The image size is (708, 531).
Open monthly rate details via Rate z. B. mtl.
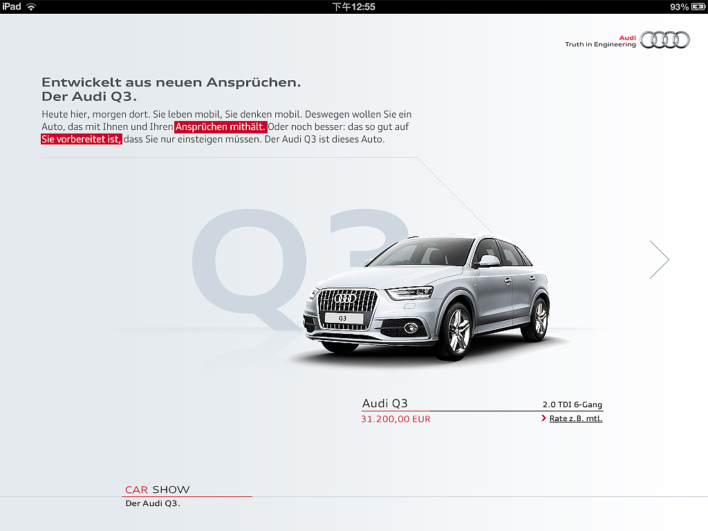[575, 418]
